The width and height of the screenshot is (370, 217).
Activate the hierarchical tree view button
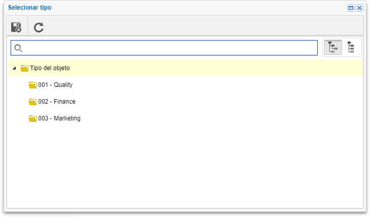coord(333,47)
